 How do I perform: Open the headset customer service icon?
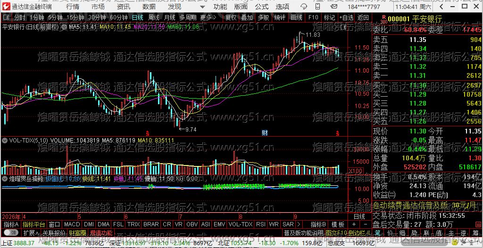point(303,7)
